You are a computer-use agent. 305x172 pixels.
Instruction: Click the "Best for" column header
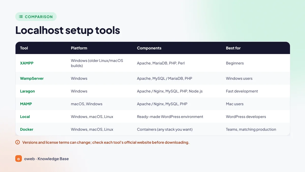(x=233, y=48)
